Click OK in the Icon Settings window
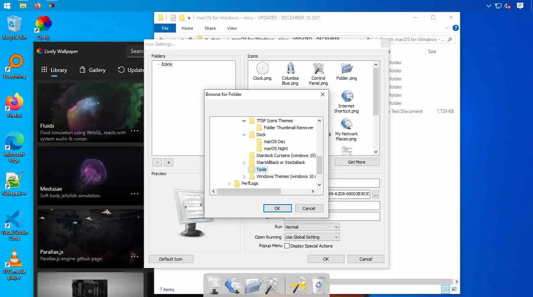 click(326, 259)
